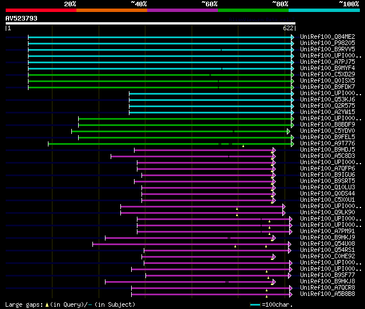The width and height of the screenshot is (365, 309).
Task: Select the UniRef100_B9SF77 label
Action: click(327, 275)
